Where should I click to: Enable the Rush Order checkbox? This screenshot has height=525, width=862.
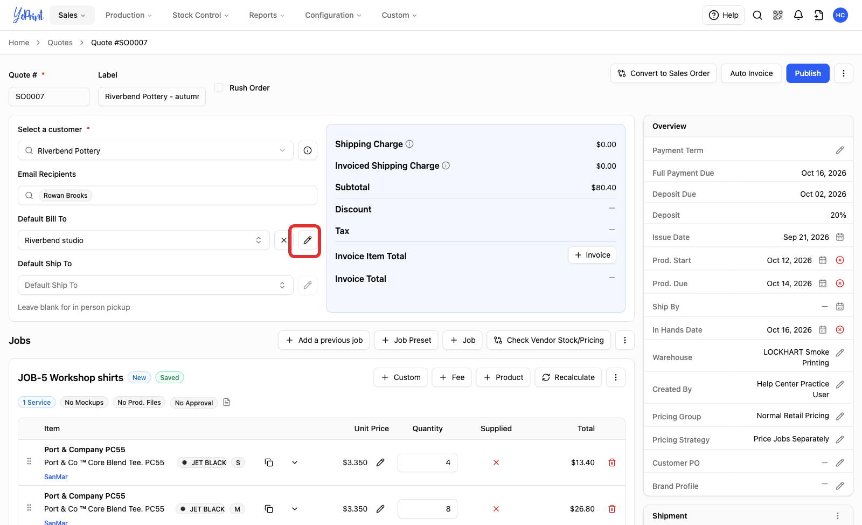(x=219, y=87)
